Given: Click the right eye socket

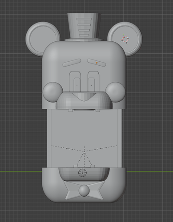Looking at the screenshot, I should [93, 81].
